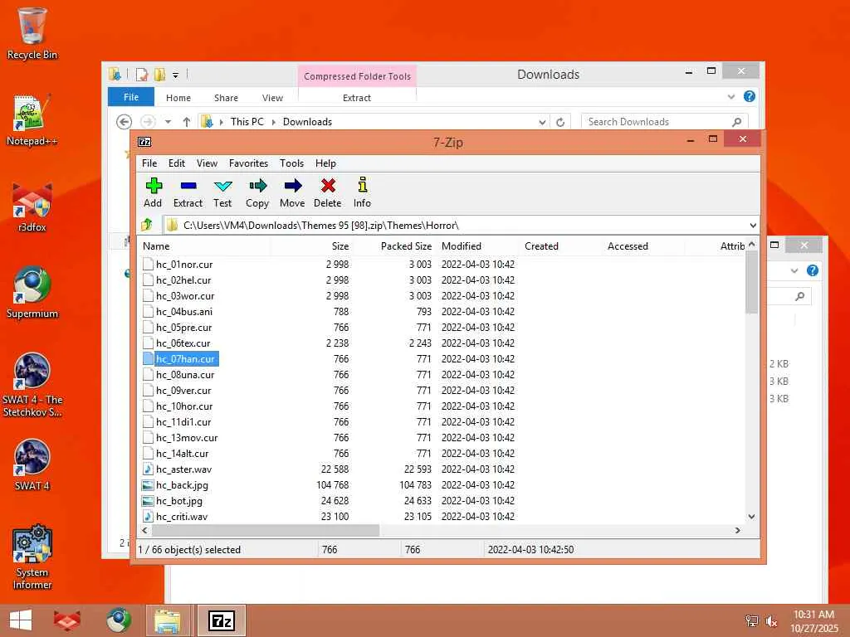
Task: Click the hc_01nor.cur file icon
Action: coord(148,265)
